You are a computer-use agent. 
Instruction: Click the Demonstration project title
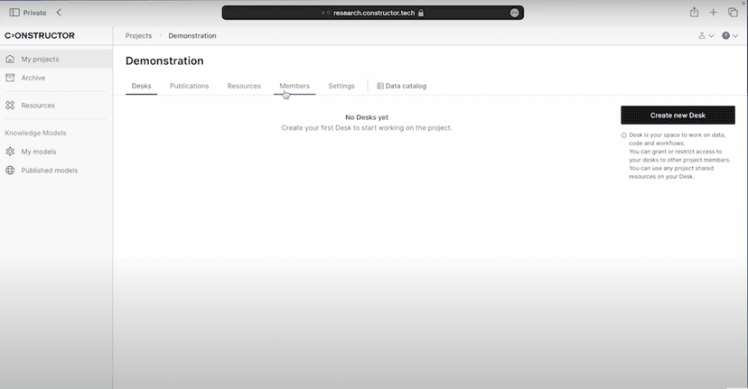tap(164, 60)
